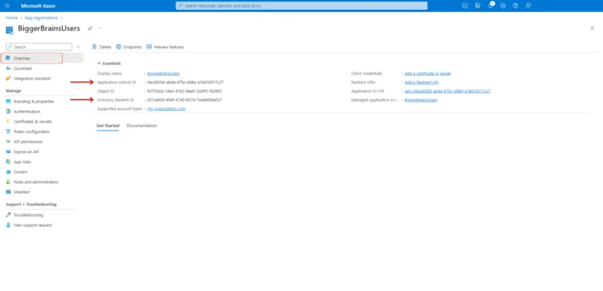Screen dimensions: 603x291
Task: Select the Application (client) ID value
Action: tap(185, 83)
